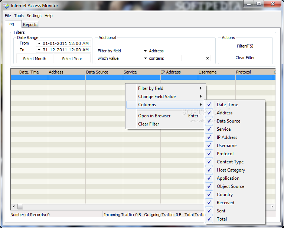This screenshot has width=284, height=228.
Task: Open the Help menu
Action: [49, 16]
